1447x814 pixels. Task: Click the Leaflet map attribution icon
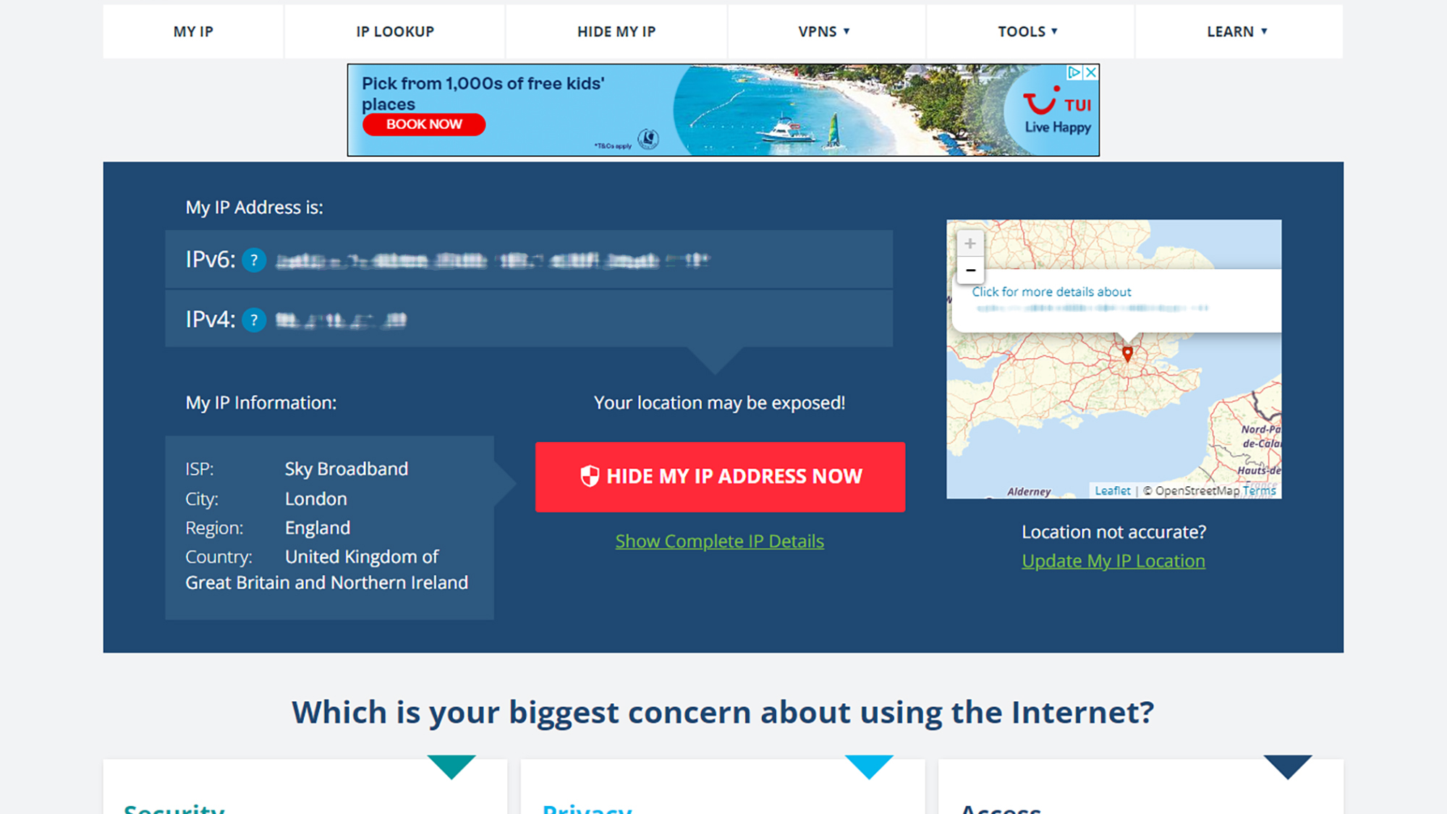coord(1108,490)
